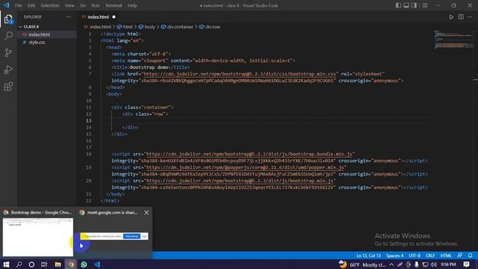Click the VS Code logo in title bar
The height and width of the screenshot is (269, 478).
(7, 5)
